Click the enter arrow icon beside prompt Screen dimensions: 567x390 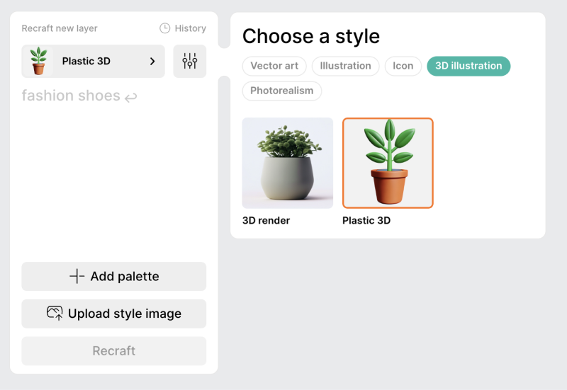pyautogui.click(x=130, y=97)
